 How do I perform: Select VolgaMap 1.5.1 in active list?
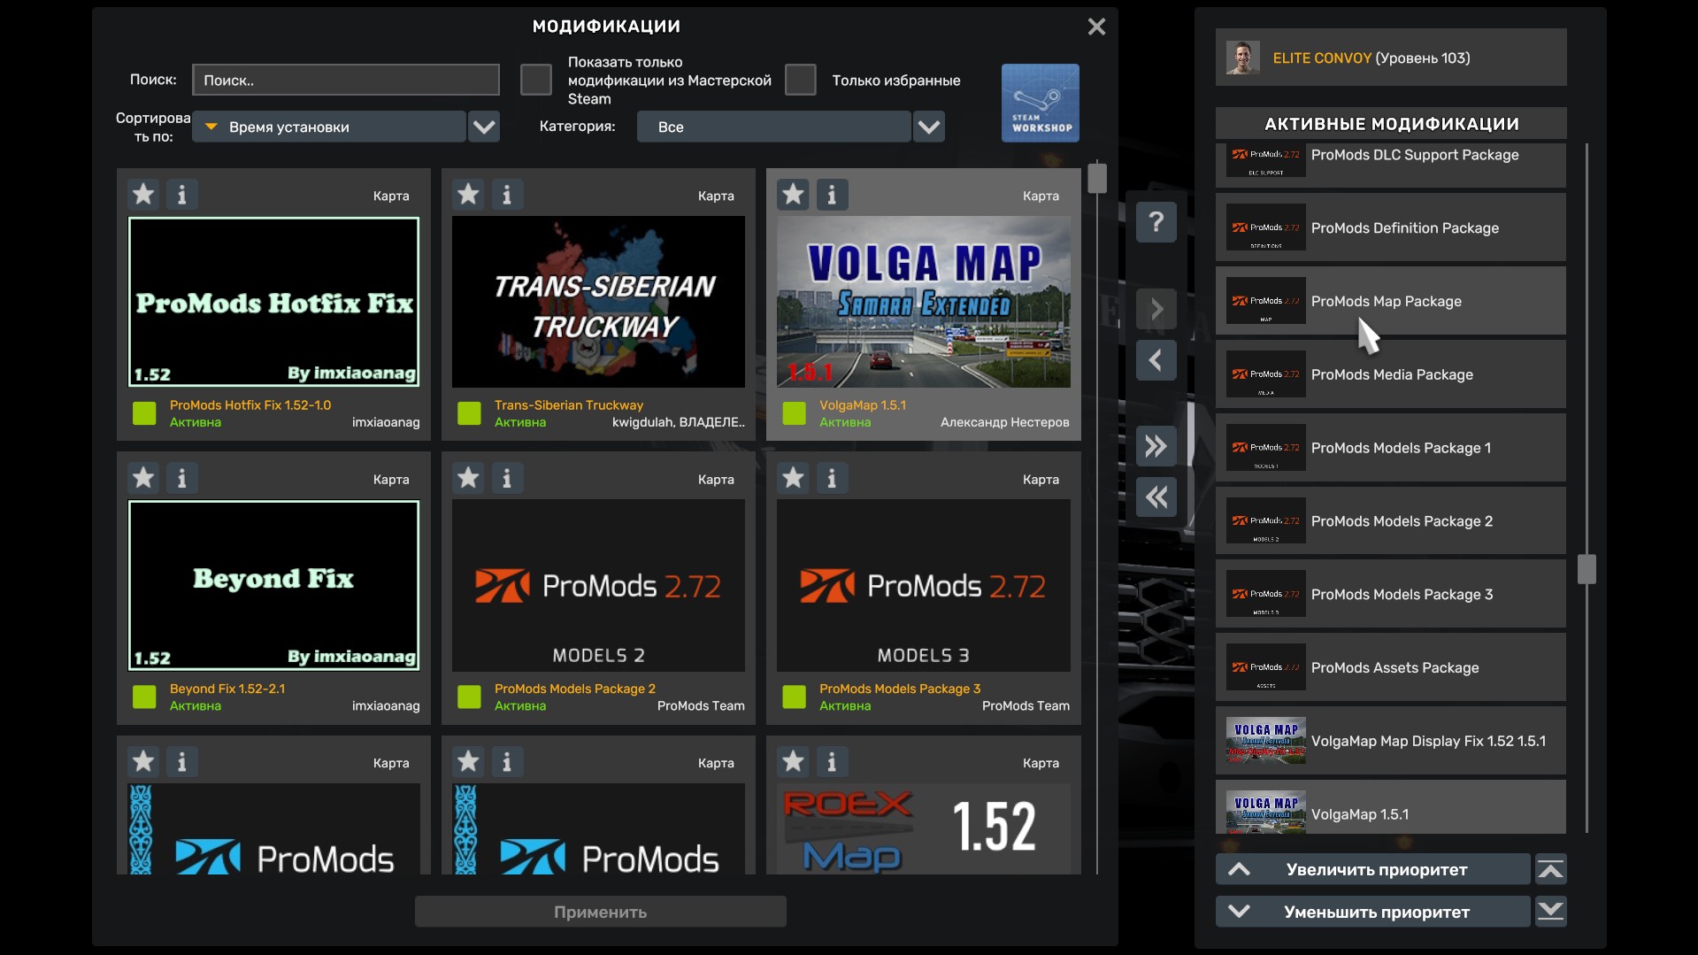[1391, 806]
